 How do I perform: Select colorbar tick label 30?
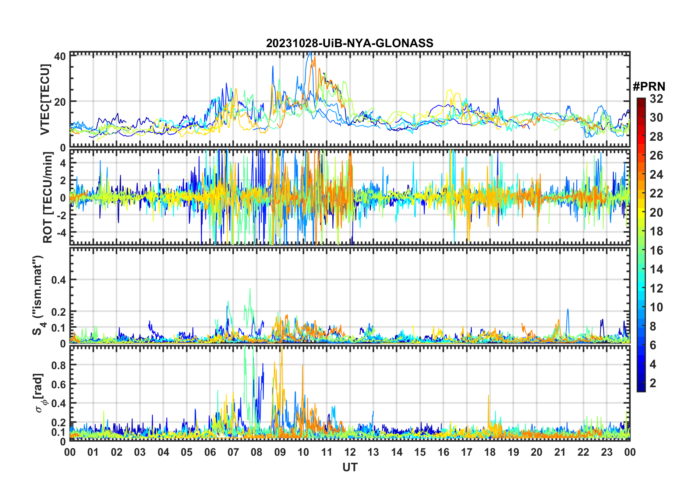click(656, 118)
